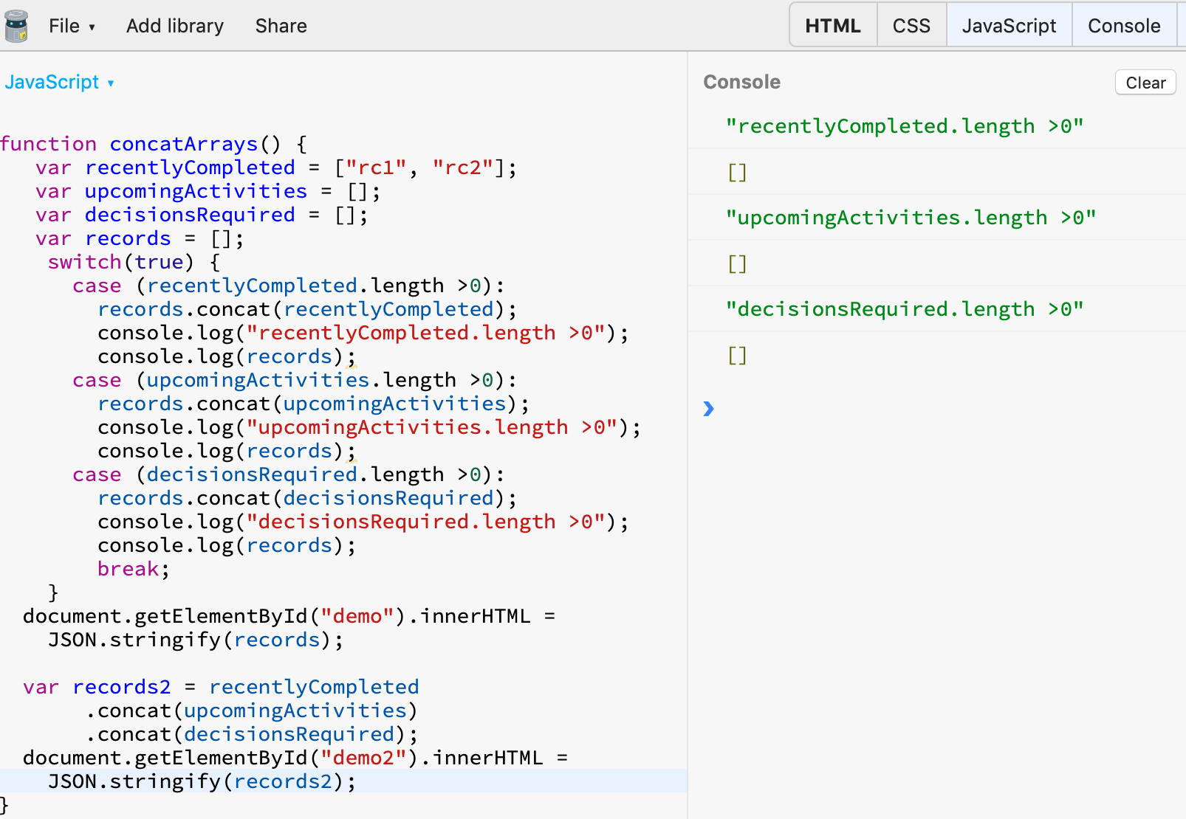Open the Console tab
The width and height of the screenshot is (1186, 819).
1123,25
